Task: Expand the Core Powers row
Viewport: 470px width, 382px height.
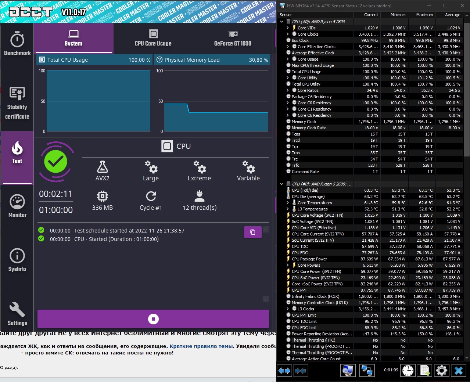Action: tap(288, 265)
